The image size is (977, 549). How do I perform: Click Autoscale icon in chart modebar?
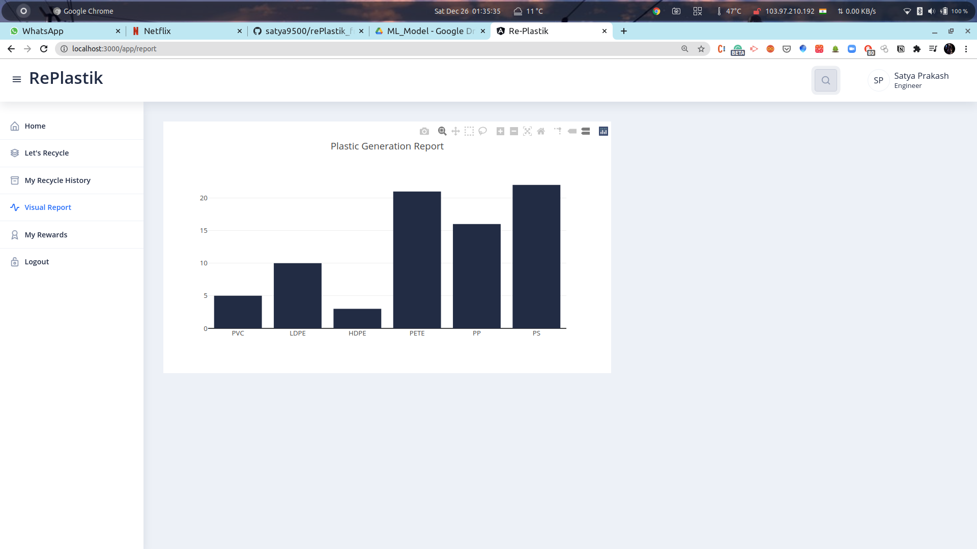tap(527, 131)
